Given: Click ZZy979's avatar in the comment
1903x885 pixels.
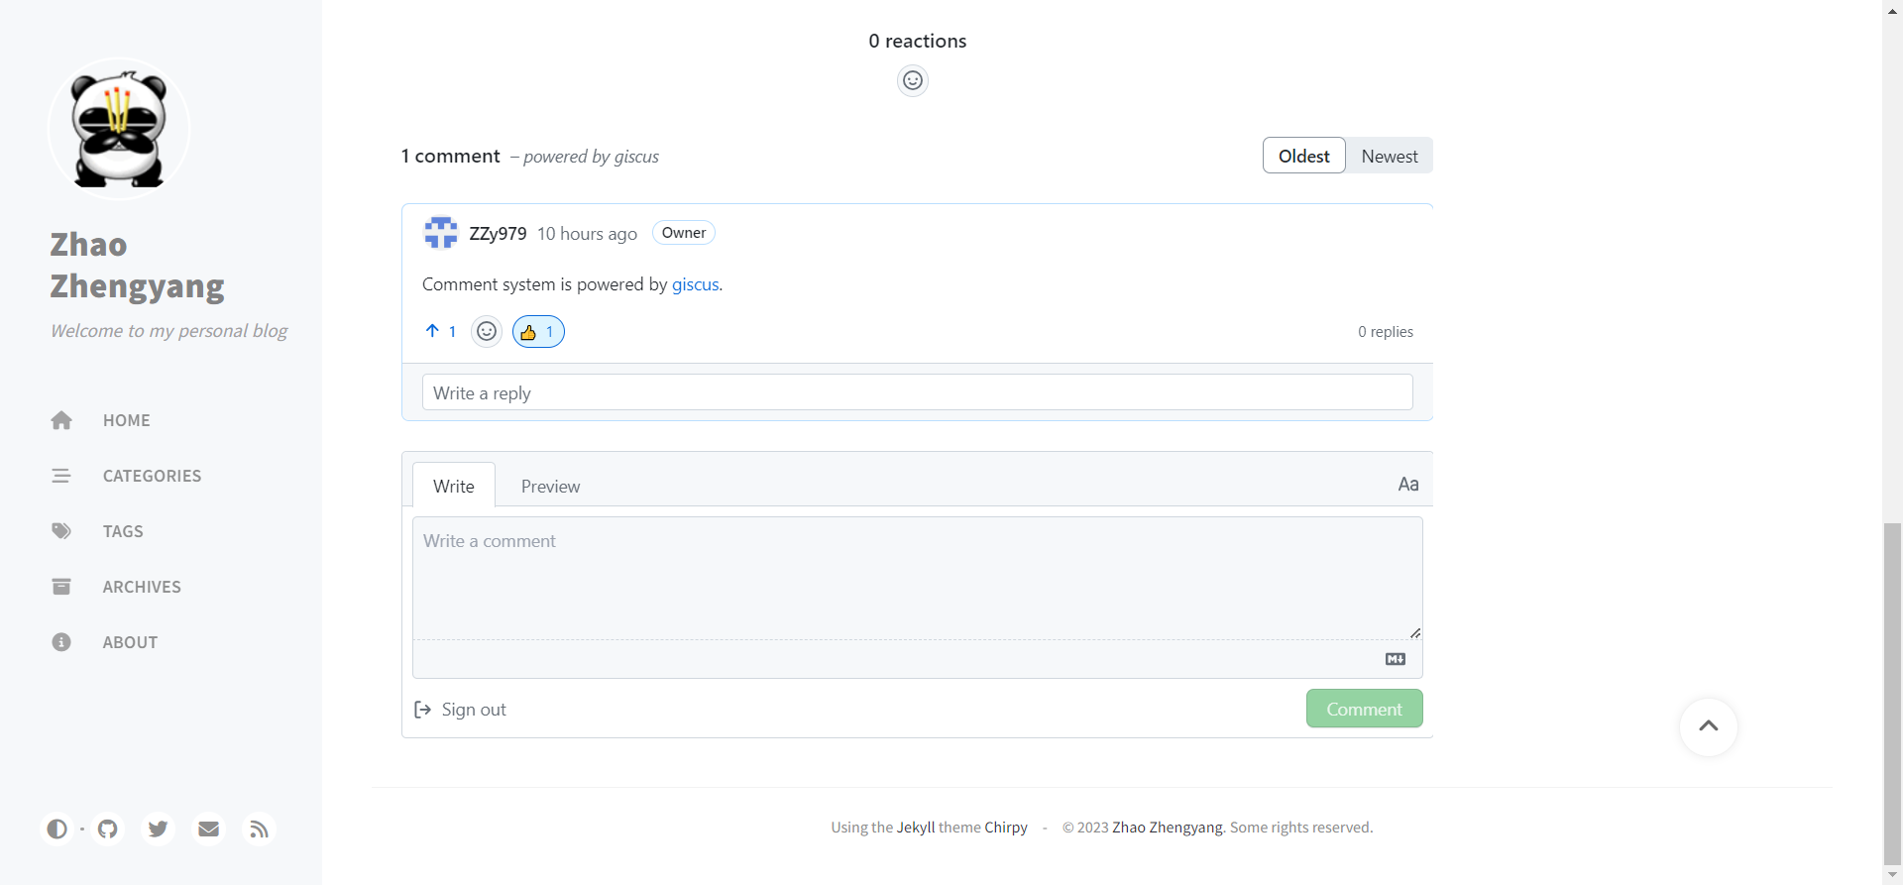Looking at the screenshot, I should coord(441,233).
